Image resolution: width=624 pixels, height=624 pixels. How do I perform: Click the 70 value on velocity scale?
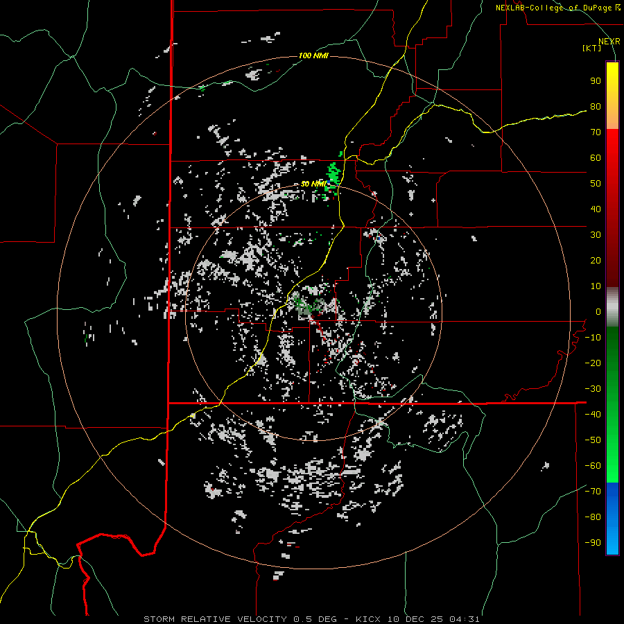[596, 132]
